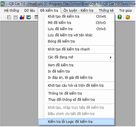Select Thay đổi thông số đề kiểm tra
This screenshot has width=136, height=127.
(76, 100)
